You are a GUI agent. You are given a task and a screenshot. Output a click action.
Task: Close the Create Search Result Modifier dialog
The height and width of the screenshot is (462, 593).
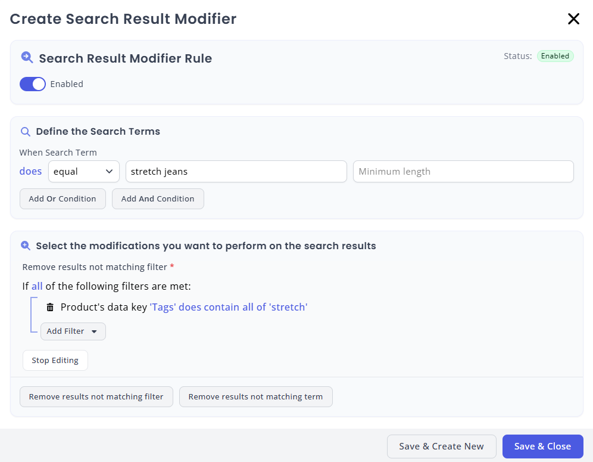(x=573, y=18)
